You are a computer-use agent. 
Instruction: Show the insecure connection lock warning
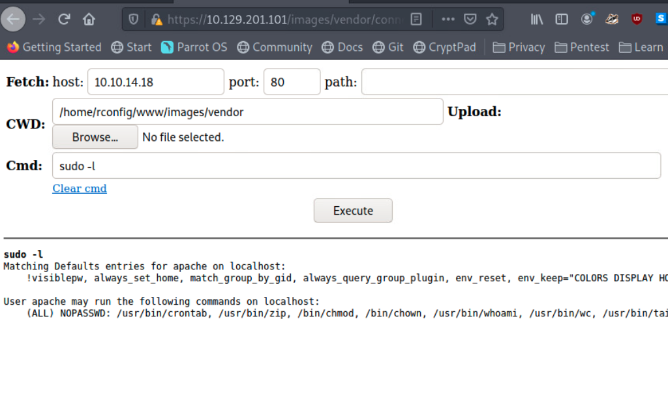(x=157, y=19)
